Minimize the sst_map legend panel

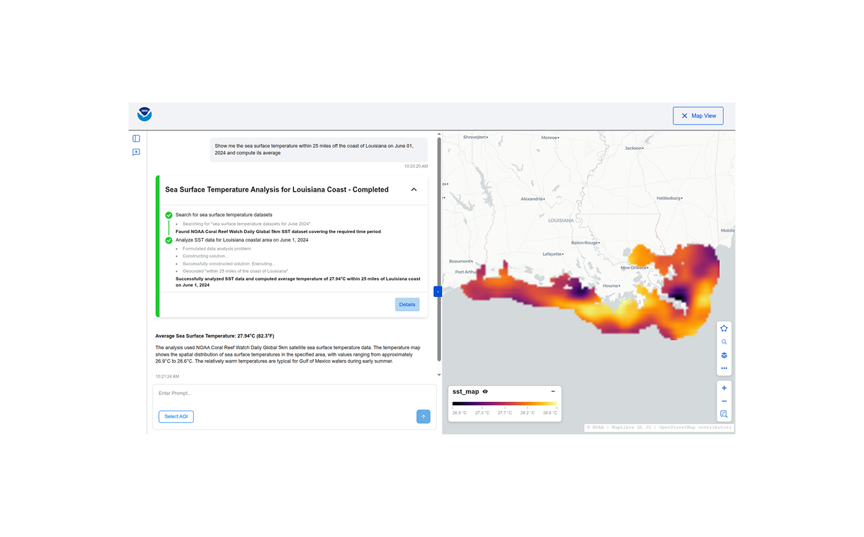click(553, 391)
